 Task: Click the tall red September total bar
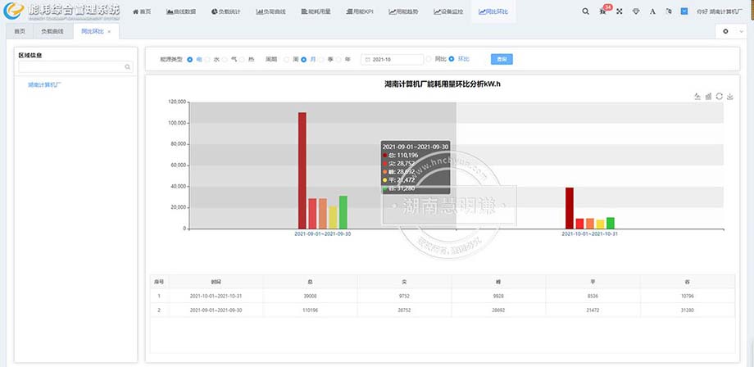coord(302,170)
